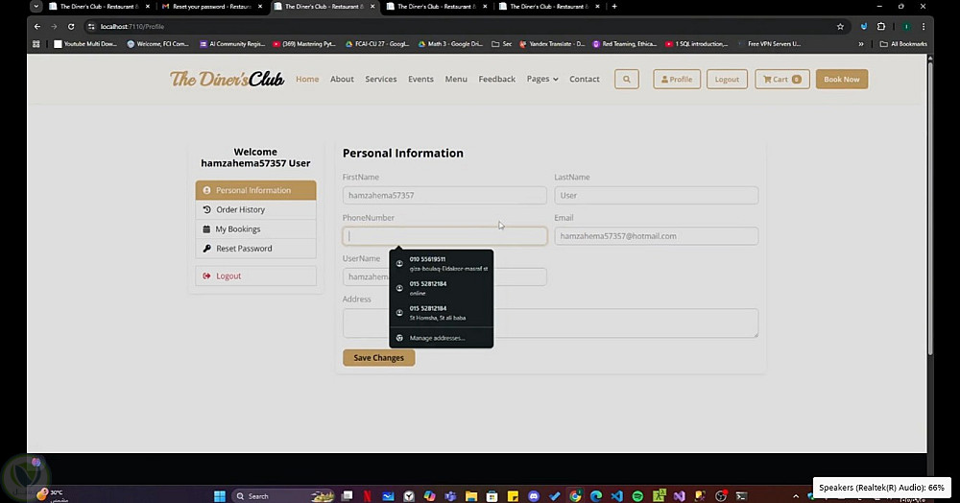
Task: Open the Windows Start menu
Action: coord(219,495)
